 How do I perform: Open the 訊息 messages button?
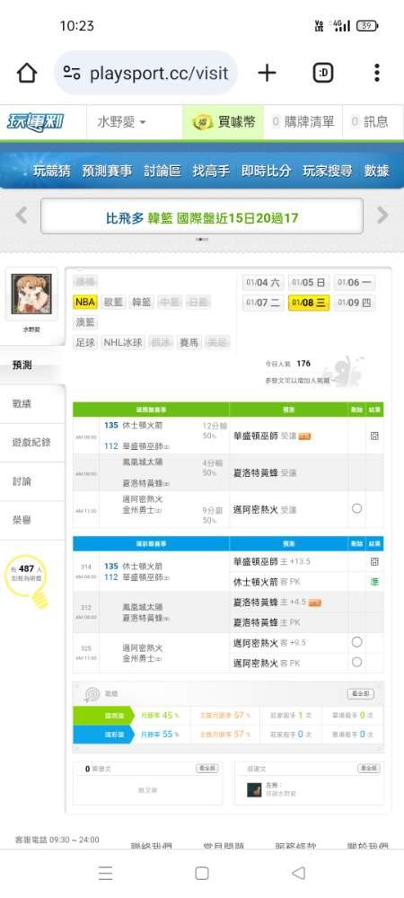coord(370,121)
